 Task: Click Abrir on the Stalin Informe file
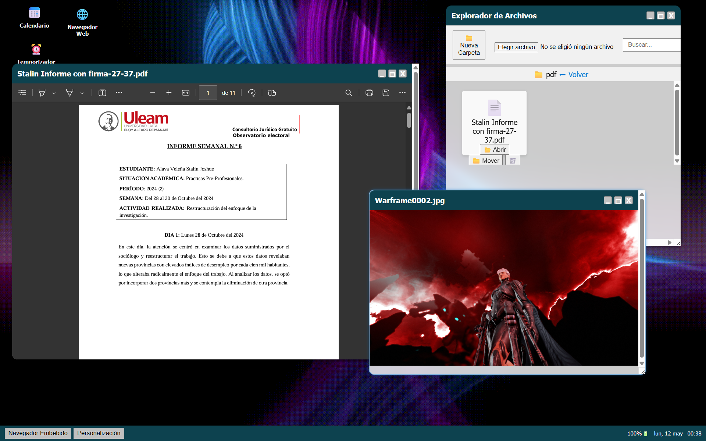495,150
